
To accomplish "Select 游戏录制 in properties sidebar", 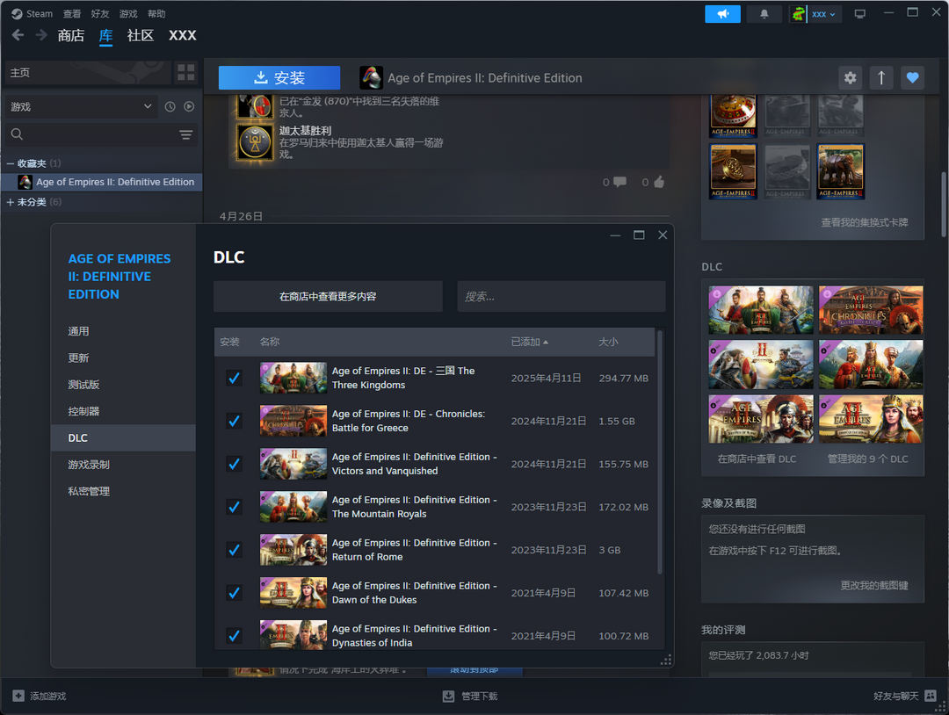I will (x=124, y=465).
